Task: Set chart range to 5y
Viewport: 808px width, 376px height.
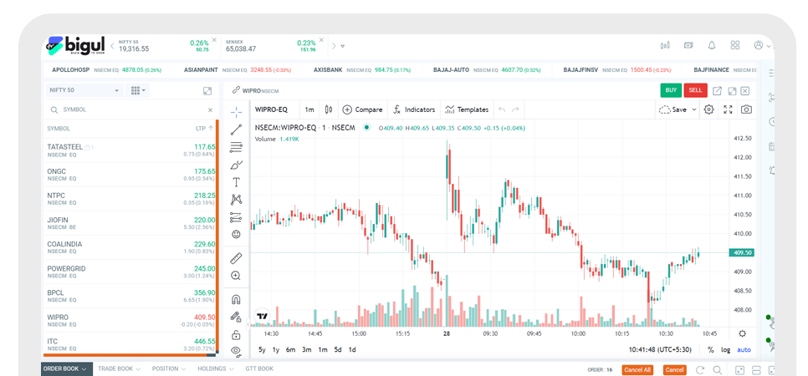Action: point(263,350)
